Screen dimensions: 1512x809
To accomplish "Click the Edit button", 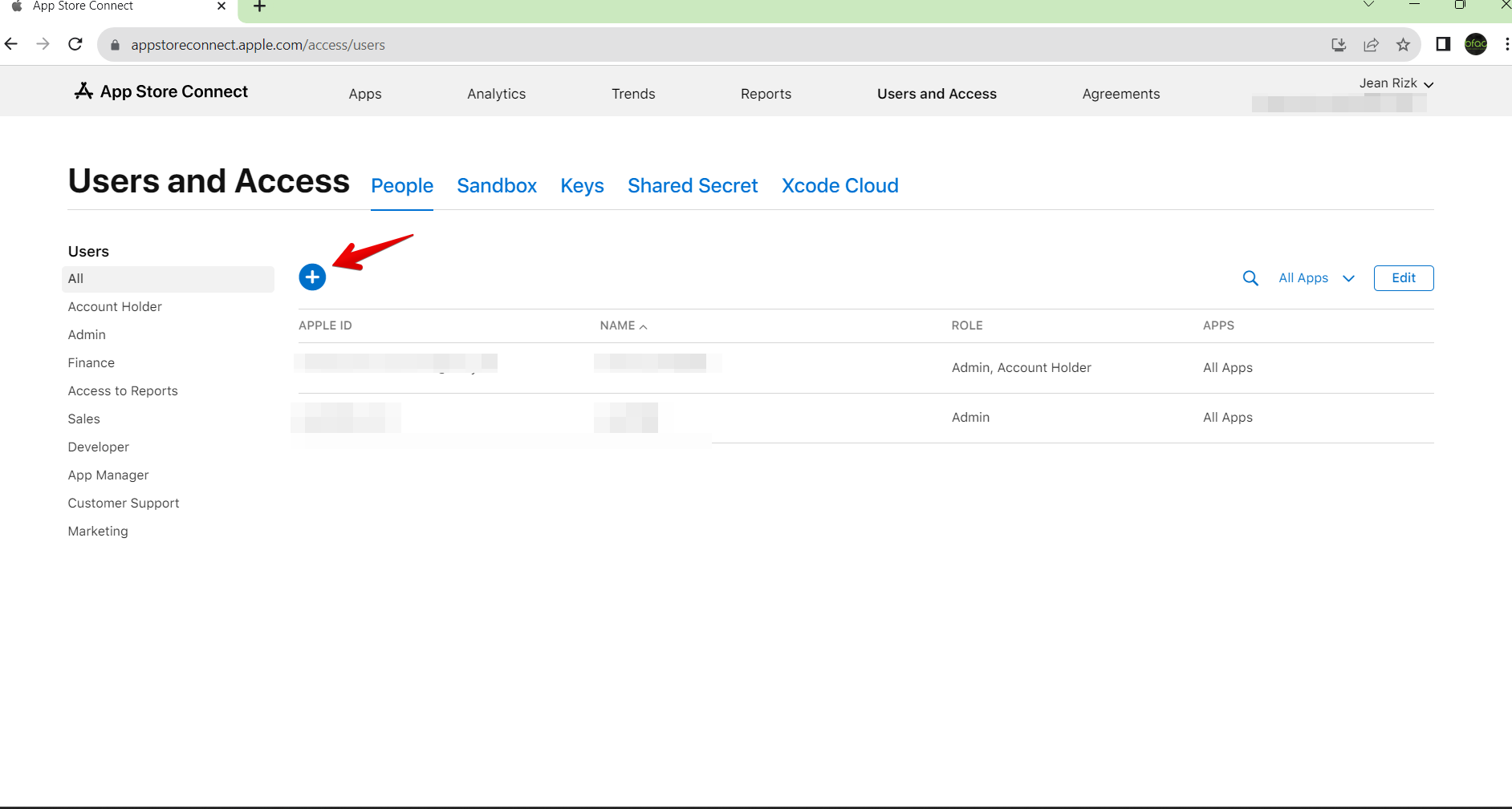I will pos(1403,278).
